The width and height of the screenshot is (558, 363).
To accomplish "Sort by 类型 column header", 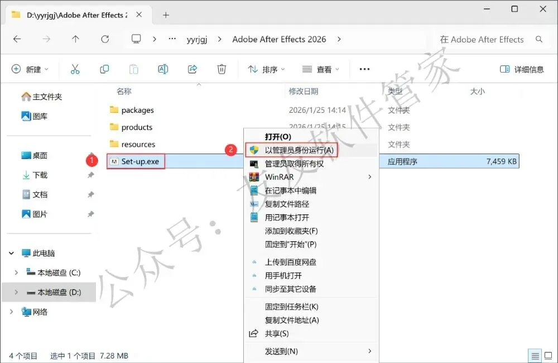I will pyautogui.click(x=395, y=91).
